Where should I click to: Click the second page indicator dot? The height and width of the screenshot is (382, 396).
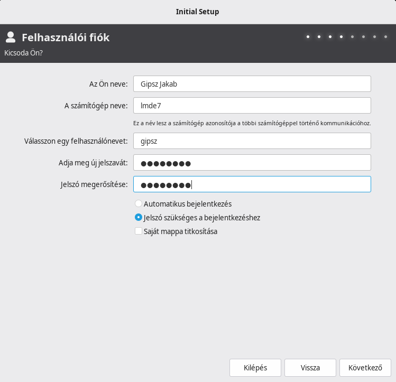[319, 37]
